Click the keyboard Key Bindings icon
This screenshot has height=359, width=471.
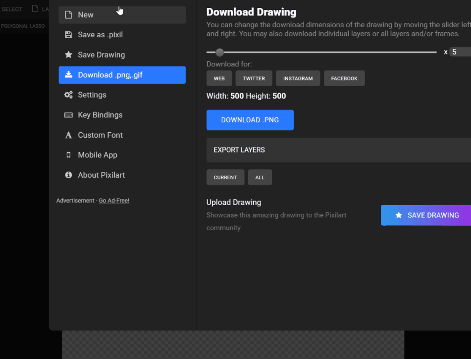click(x=68, y=115)
